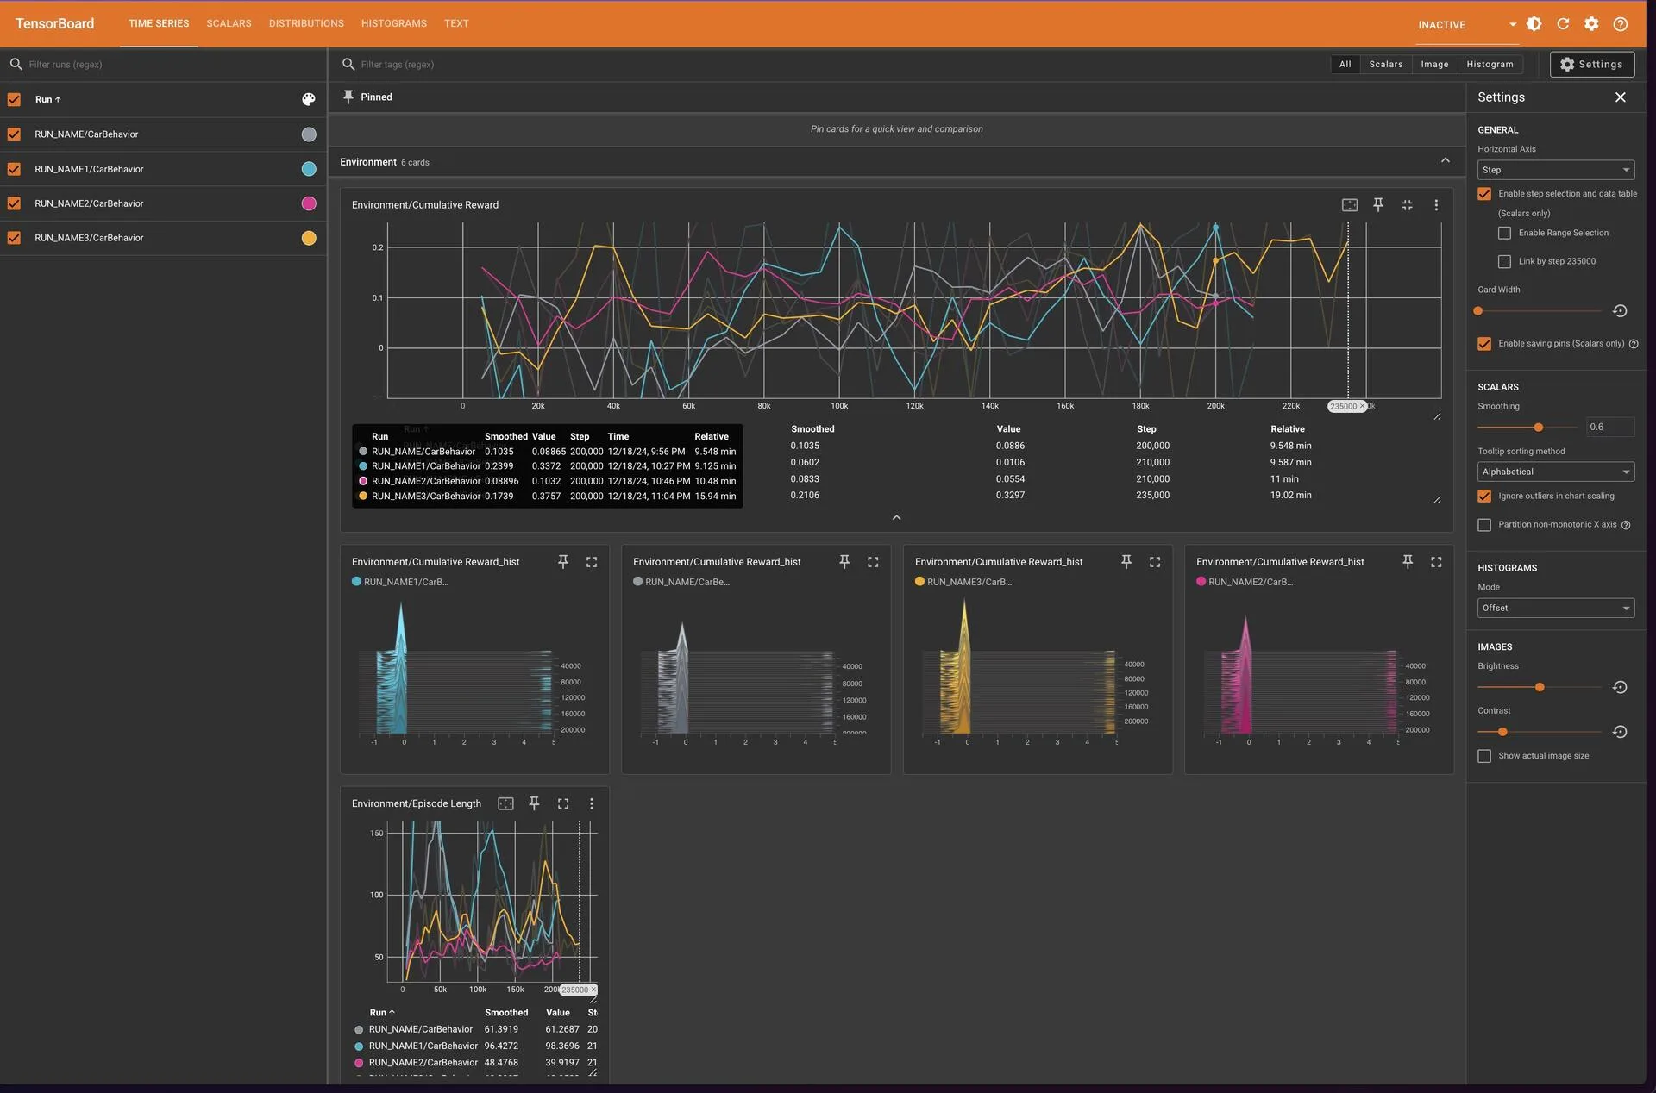The image size is (1656, 1093).
Task: Toggle the select-all Run checkbox
Action: coord(14,100)
